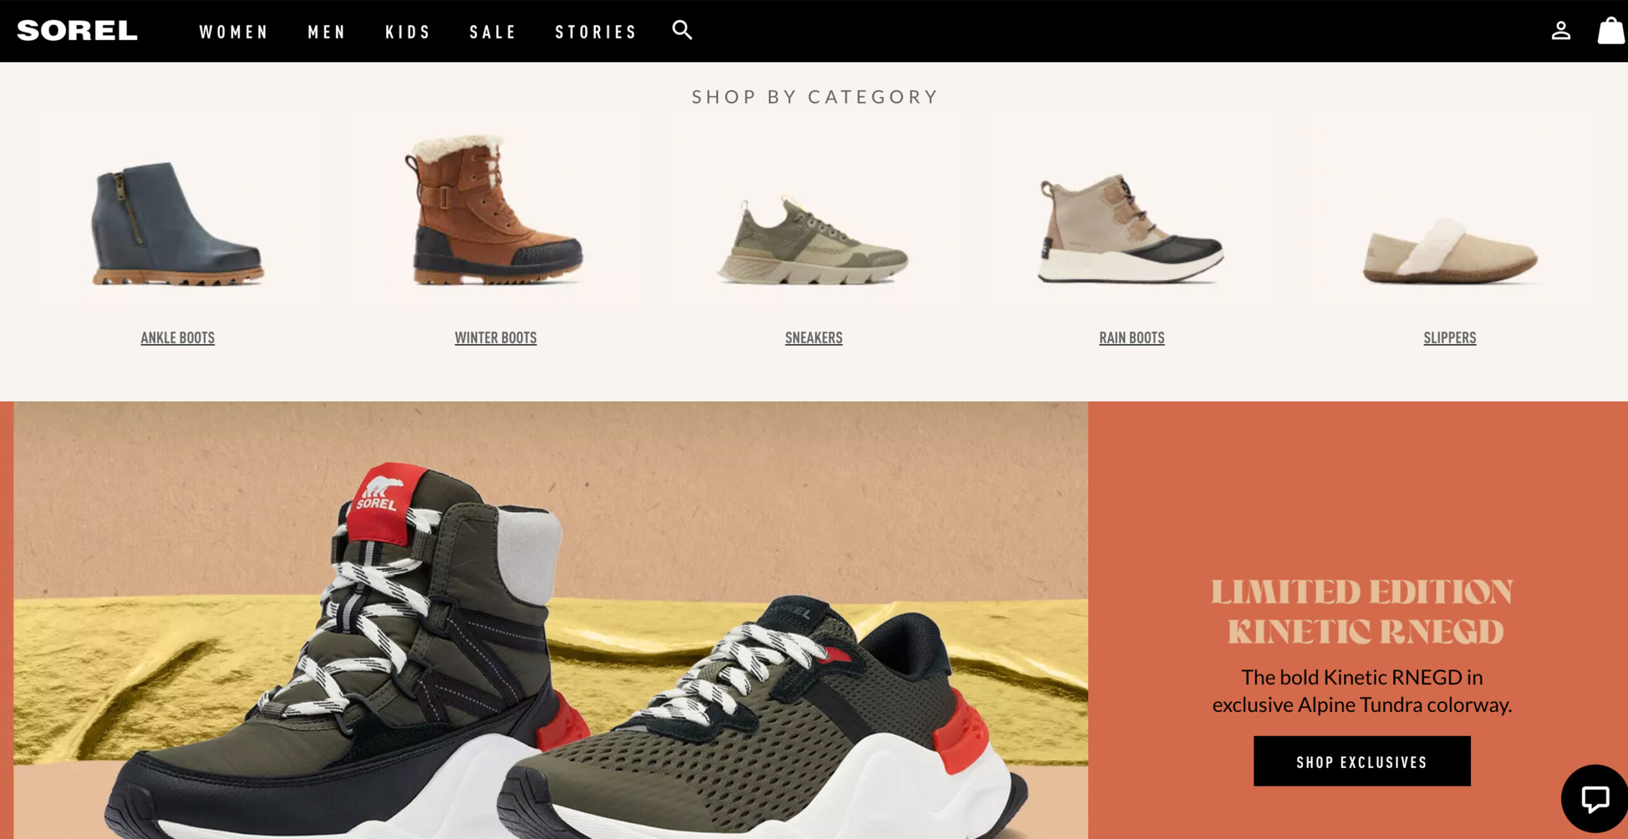Click the SHOP EXCLUSIVES button
The height and width of the screenshot is (839, 1628).
[x=1362, y=761]
